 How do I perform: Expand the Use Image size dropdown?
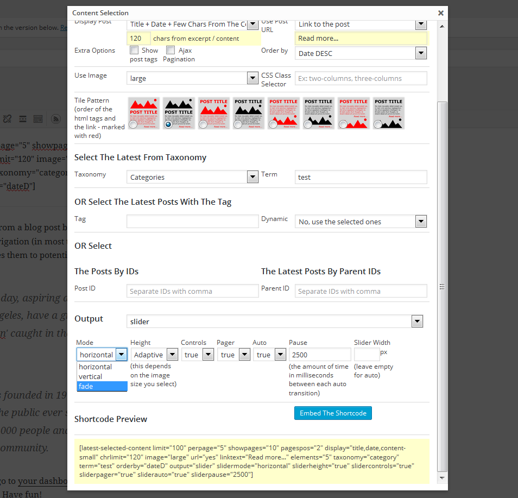pos(192,78)
